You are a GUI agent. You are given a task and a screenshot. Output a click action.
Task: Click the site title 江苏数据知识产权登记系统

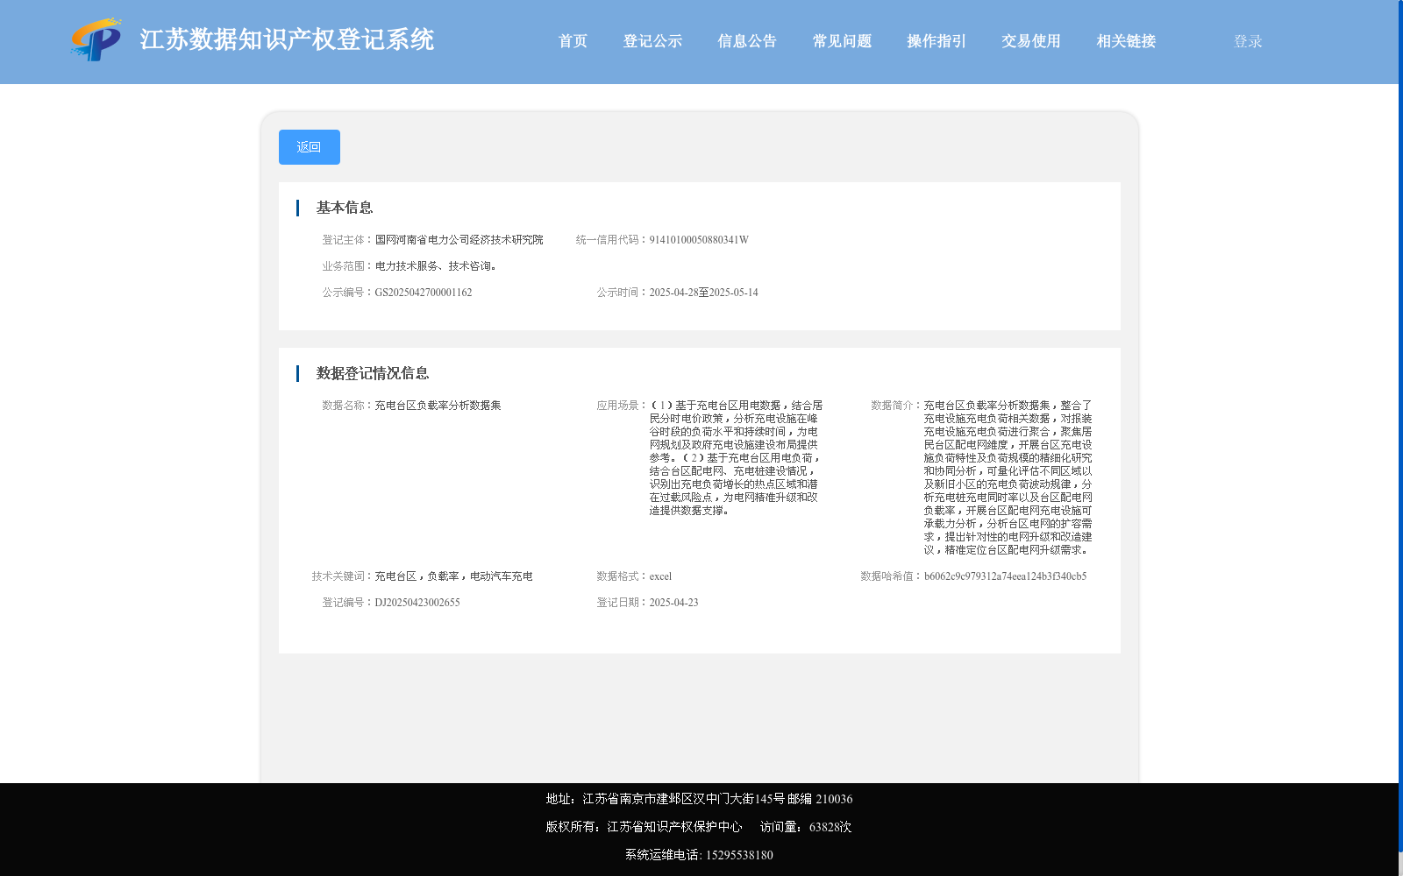coord(287,39)
